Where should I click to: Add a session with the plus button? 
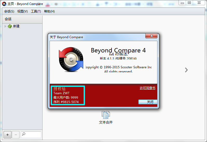pyautogui.click(x=8, y=135)
